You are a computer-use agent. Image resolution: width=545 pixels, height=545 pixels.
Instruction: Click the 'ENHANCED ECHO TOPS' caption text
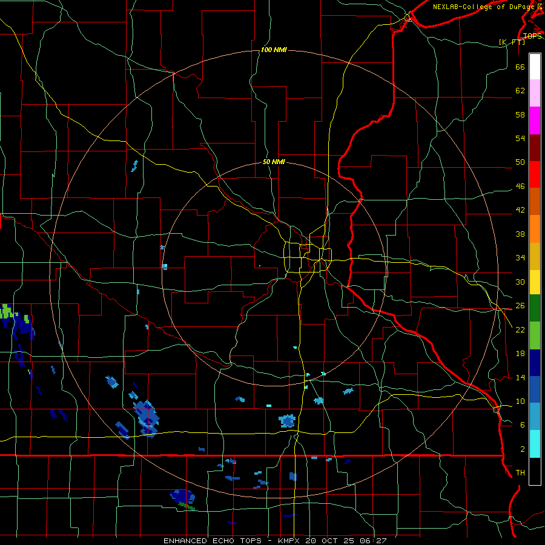click(213, 541)
